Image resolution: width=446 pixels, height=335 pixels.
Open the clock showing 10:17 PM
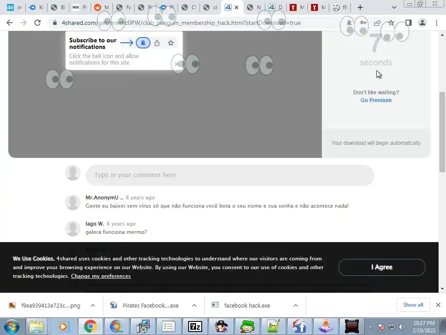424,327
